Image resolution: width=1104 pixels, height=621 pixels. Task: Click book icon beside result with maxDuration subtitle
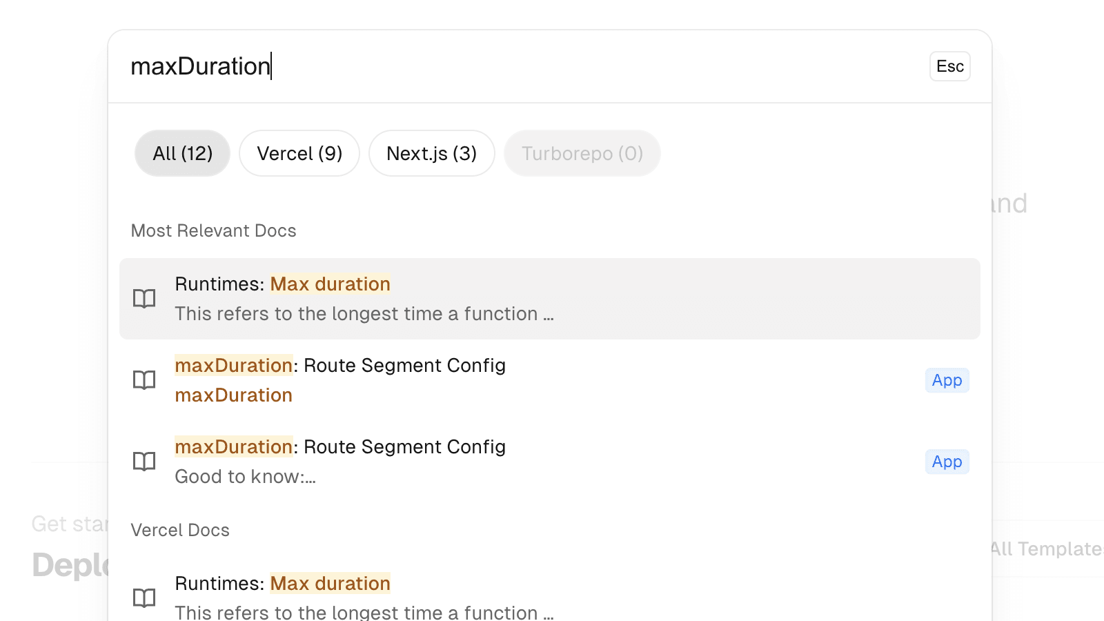coord(144,380)
